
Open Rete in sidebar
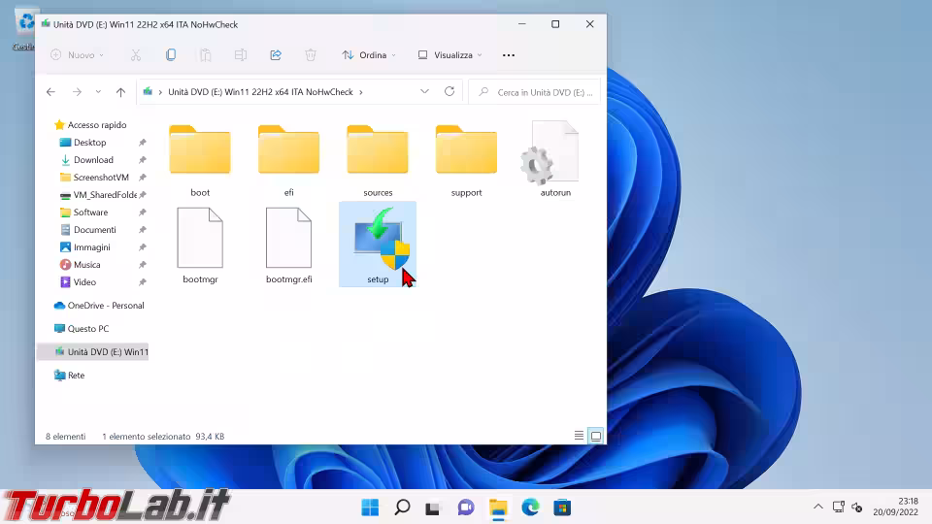pos(69,376)
